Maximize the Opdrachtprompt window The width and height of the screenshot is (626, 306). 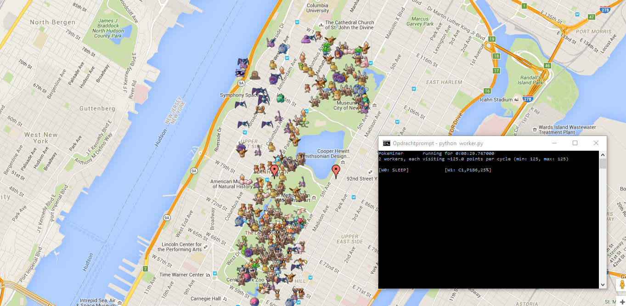575,143
